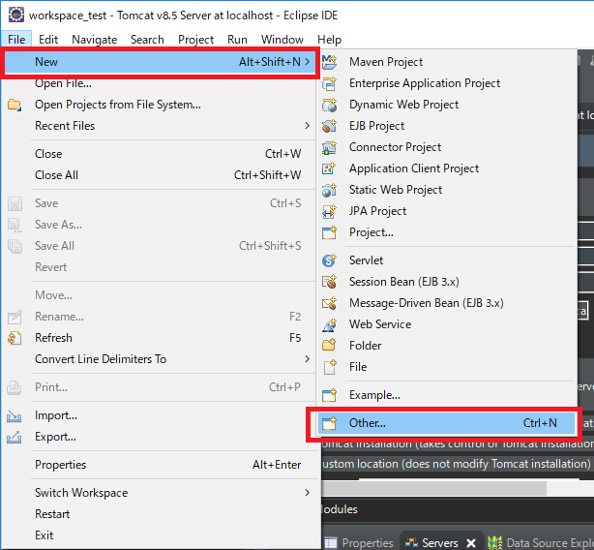Click the Application Client Project icon
This screenshot has width=594, height=550.
[329, 168]
